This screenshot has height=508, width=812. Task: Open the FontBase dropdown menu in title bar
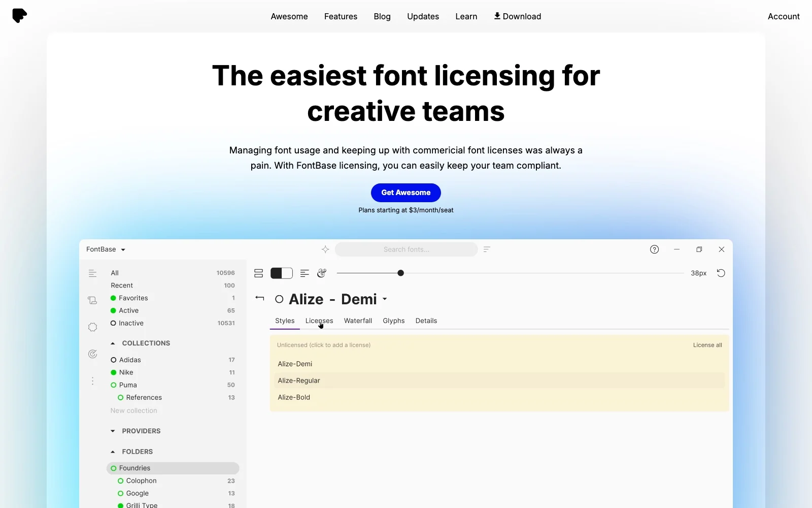[x=106, y=249]
